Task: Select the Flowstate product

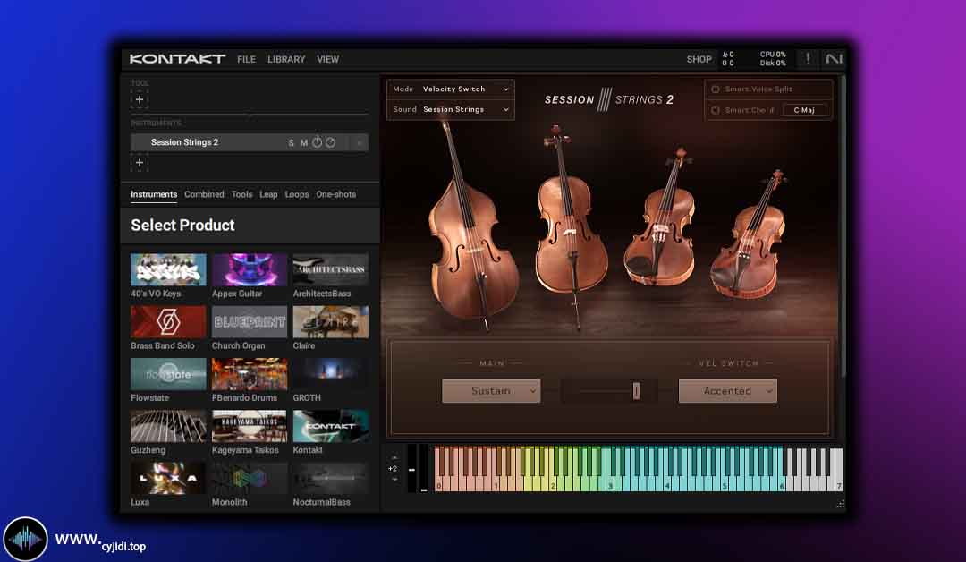Action: tap(168, 380)
